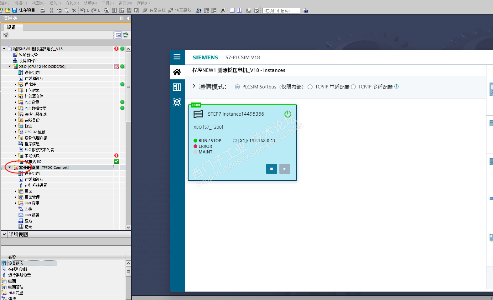The image size is (493, 300).
Task: Collapse the 程序NEW1 project root node
Action: click(x=4, y=49)
